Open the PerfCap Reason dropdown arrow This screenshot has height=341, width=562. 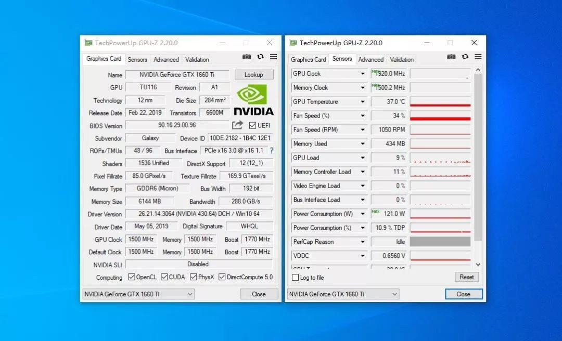pos(363,242)
